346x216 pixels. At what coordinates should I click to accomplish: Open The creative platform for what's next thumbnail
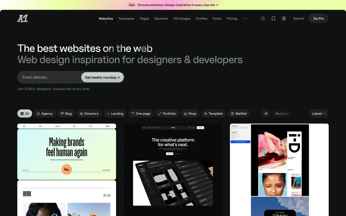point(173,170)
